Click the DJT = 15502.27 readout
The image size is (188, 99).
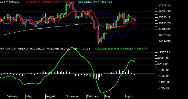point(10,2)
